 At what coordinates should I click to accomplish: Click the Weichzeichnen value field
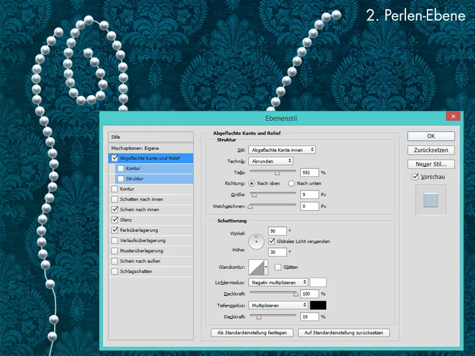309,206
